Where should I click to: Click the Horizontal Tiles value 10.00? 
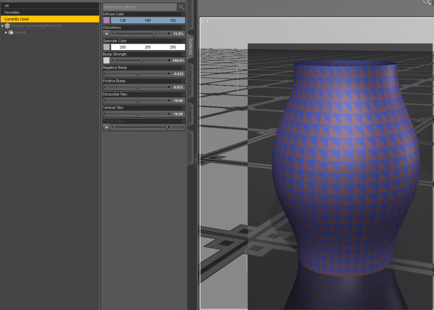178,101
